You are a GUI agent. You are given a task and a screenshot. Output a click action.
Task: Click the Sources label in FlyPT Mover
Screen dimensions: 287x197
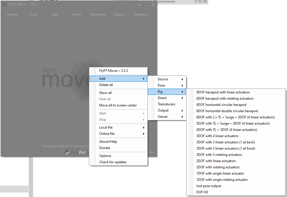(12, 14)
